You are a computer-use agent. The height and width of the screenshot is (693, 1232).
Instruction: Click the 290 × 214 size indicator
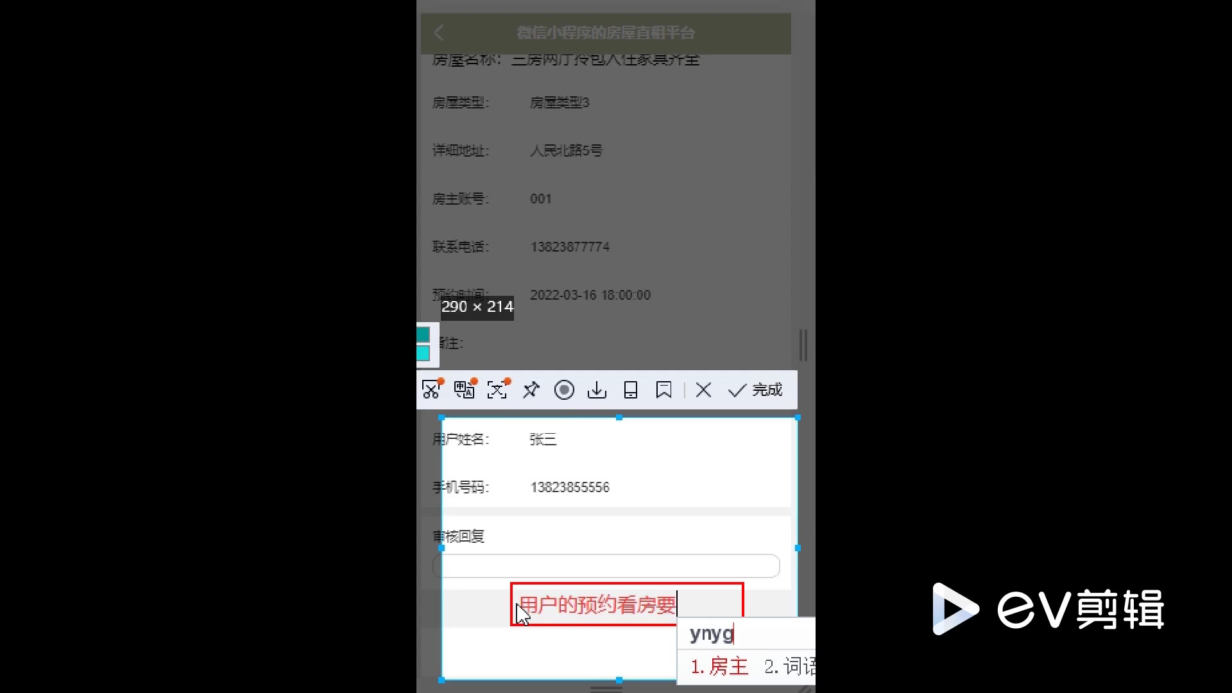tap(477, 307)
